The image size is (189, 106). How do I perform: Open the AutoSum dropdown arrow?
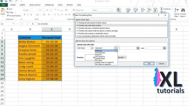(172, 9)
